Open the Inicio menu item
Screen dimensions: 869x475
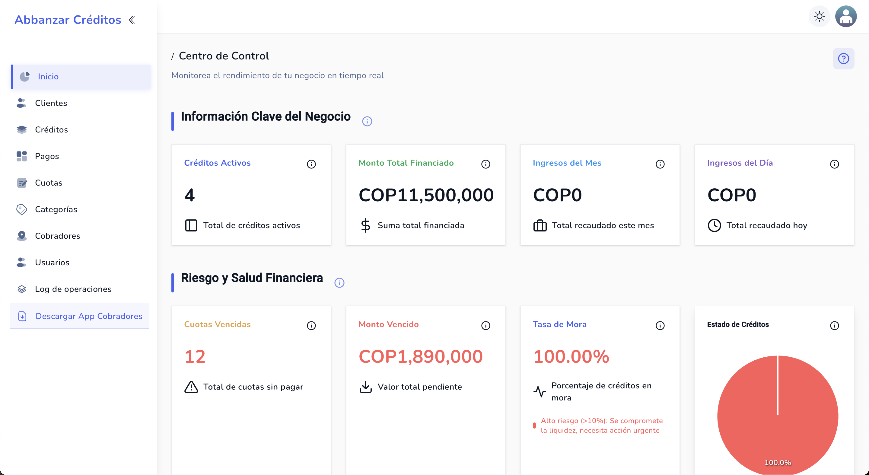(81, 77)
